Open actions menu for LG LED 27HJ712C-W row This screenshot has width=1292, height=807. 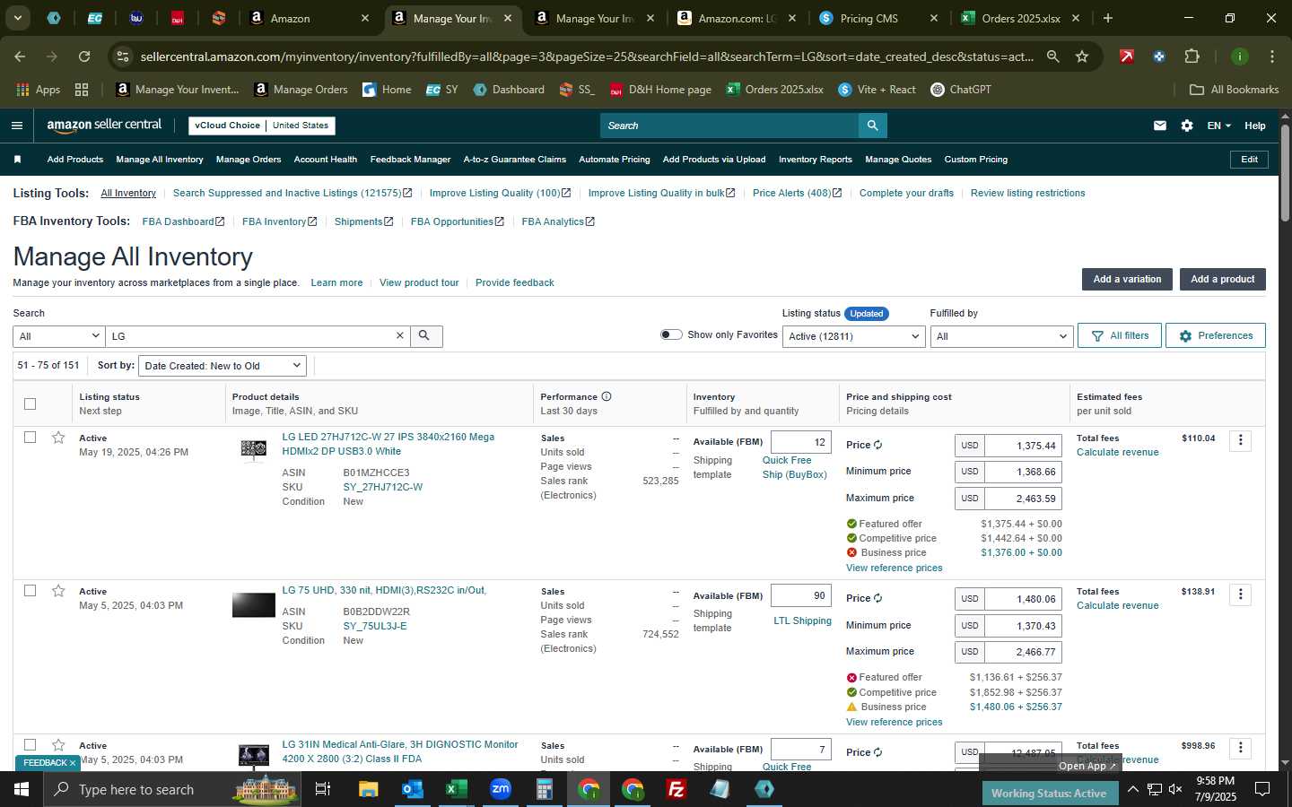[x=1241, y=440]
